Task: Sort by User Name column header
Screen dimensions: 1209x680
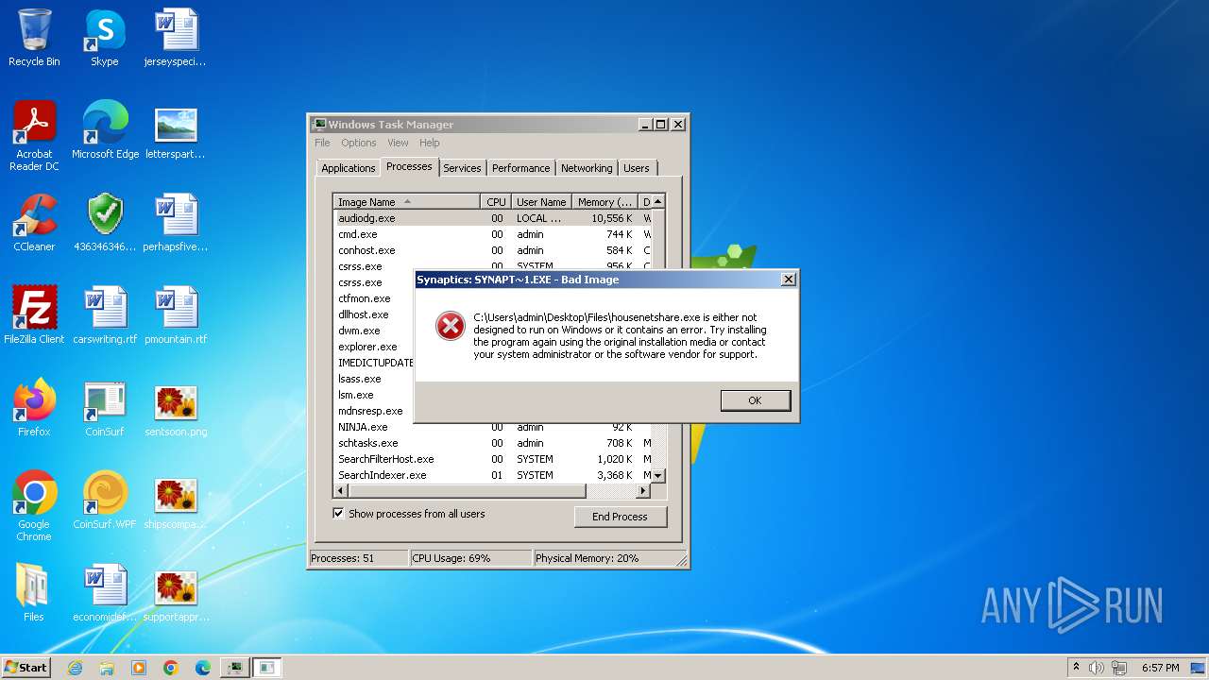Action: click(541, 201)
